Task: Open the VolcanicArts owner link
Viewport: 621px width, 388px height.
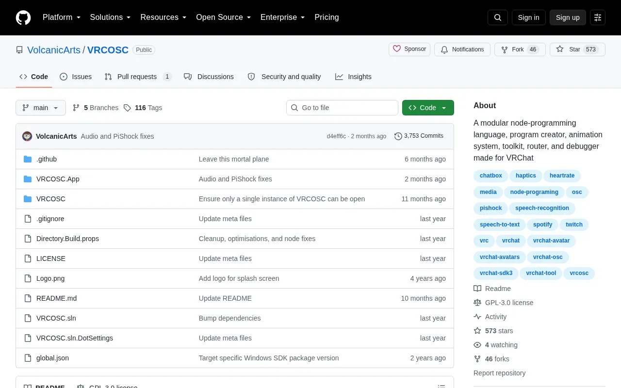Action: pyautogui.click(x=54, y=50)
